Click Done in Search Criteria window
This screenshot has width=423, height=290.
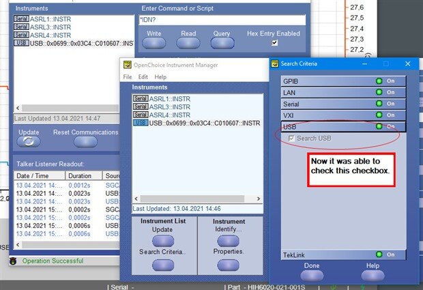coord(312,276)
